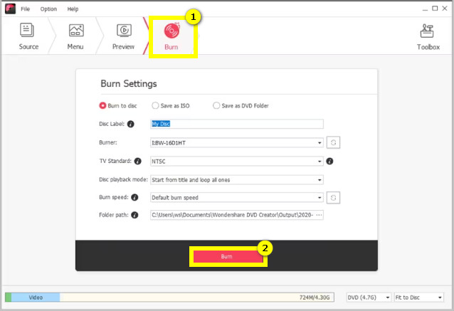Open the Toolbox
The image size is (454, 311).
(428, 37)
